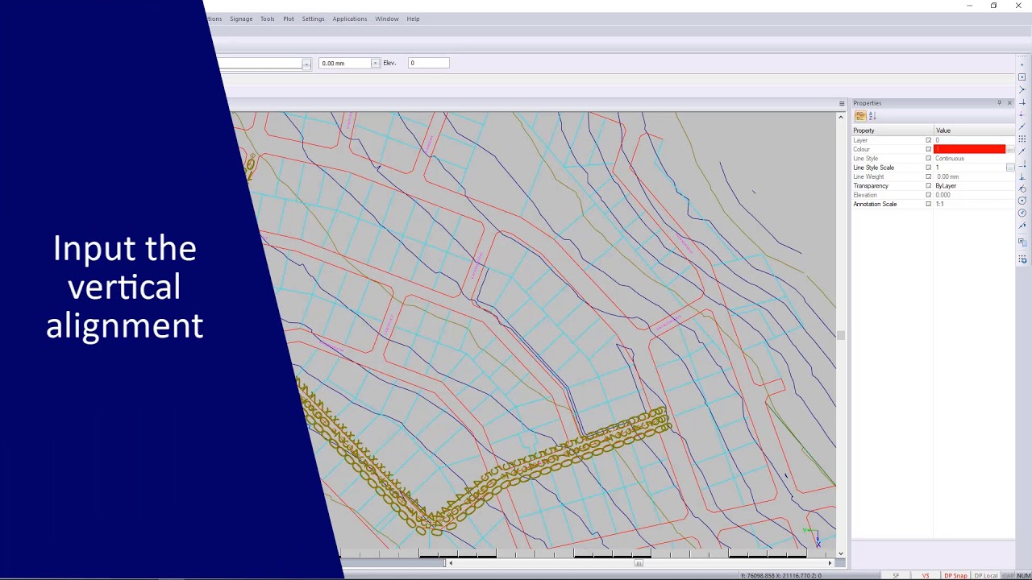Screen dimensions: 1032x580
Task: Select the circle centre snap icon
Action: tap(1022, 201)
